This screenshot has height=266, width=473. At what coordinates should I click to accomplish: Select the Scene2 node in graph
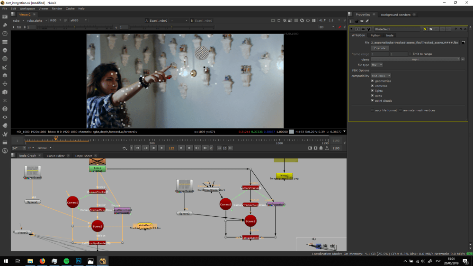(x=98, y=226)
